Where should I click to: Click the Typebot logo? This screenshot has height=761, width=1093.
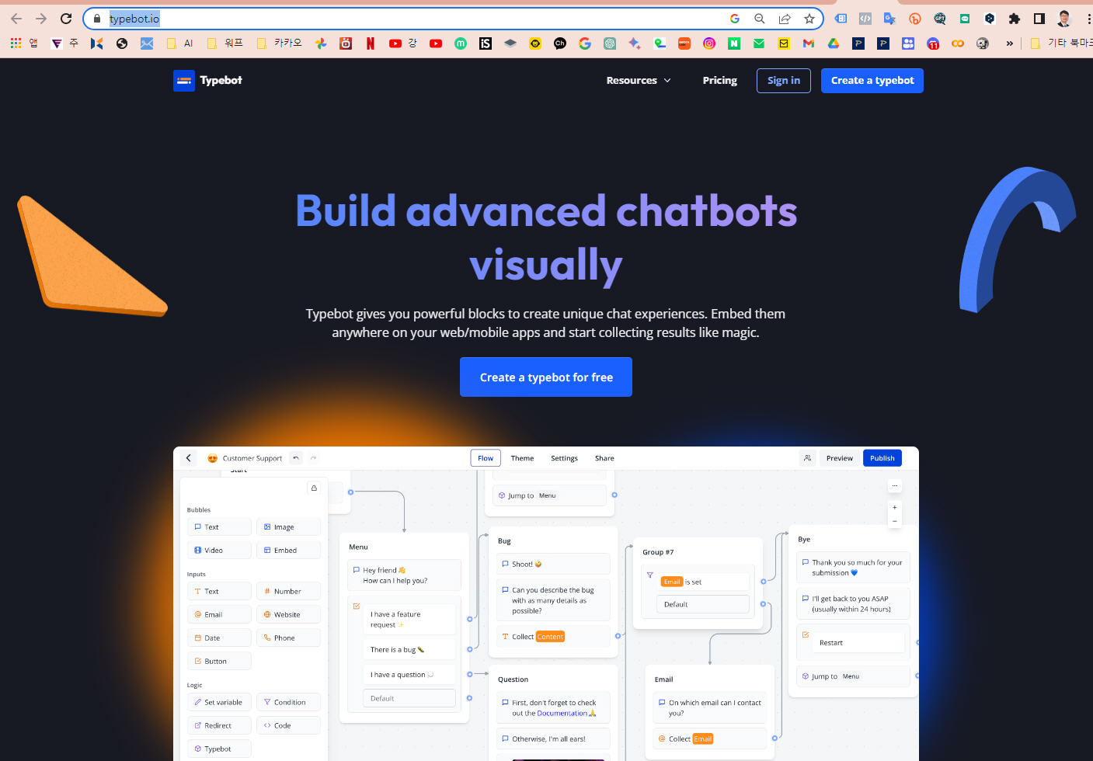(207, 80)
